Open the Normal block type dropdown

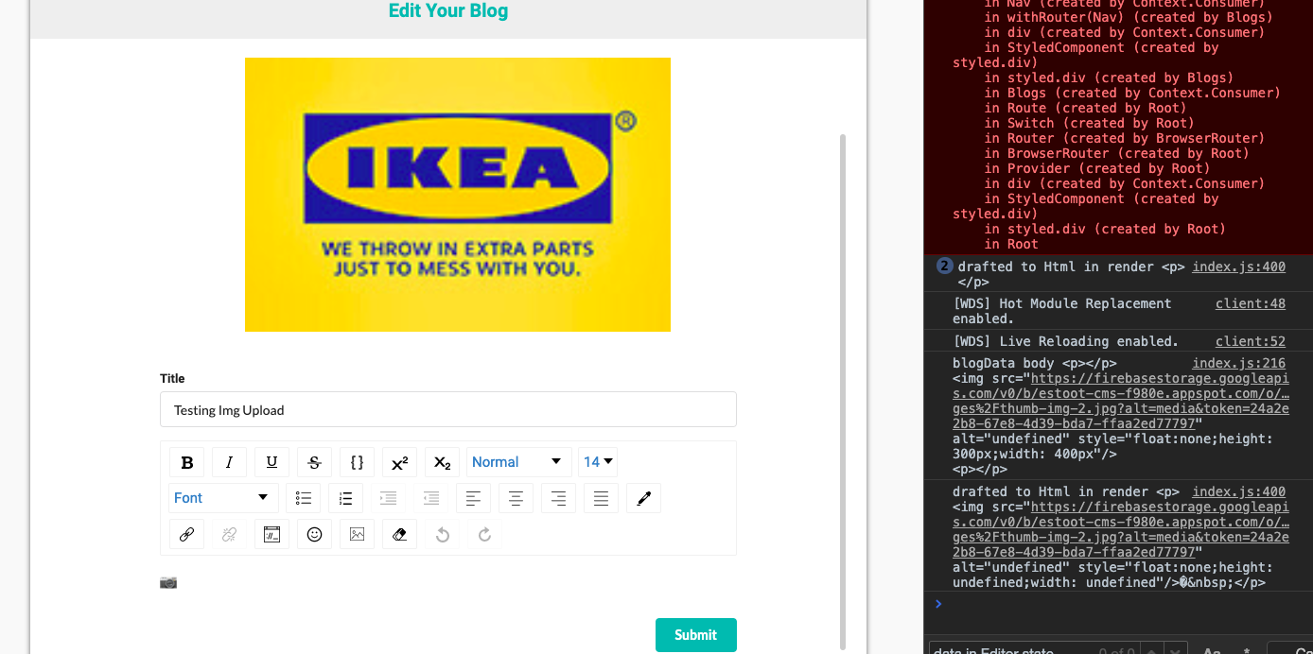point(518,462)
